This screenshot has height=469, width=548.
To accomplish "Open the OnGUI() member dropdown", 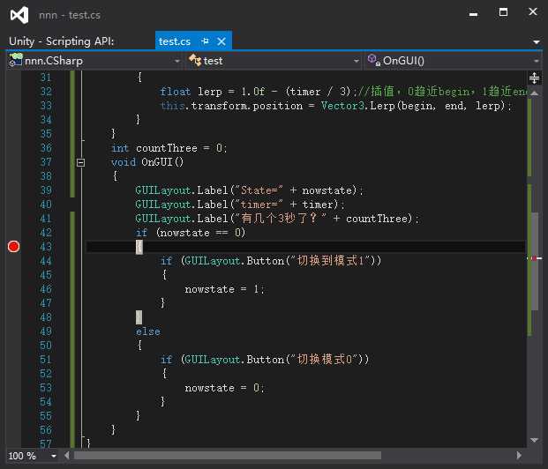I will (x=537, y=61).
